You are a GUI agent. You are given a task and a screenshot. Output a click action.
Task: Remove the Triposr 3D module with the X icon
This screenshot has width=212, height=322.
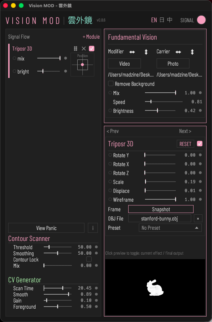[x=84, y=49]
